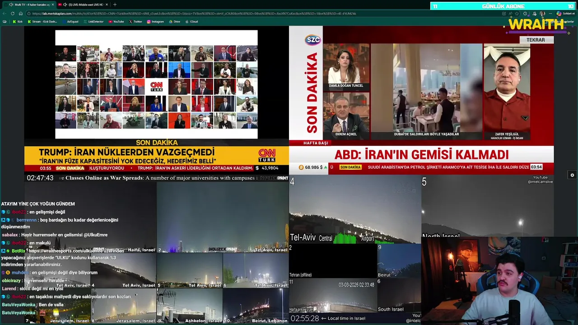The height and width of the screenshot is (325, 578).
Task: Open the Sohbet et Copilot button
Action: point(565,14)
